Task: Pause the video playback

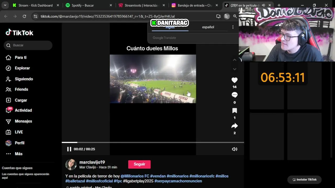Action: (x=69, y=149)
